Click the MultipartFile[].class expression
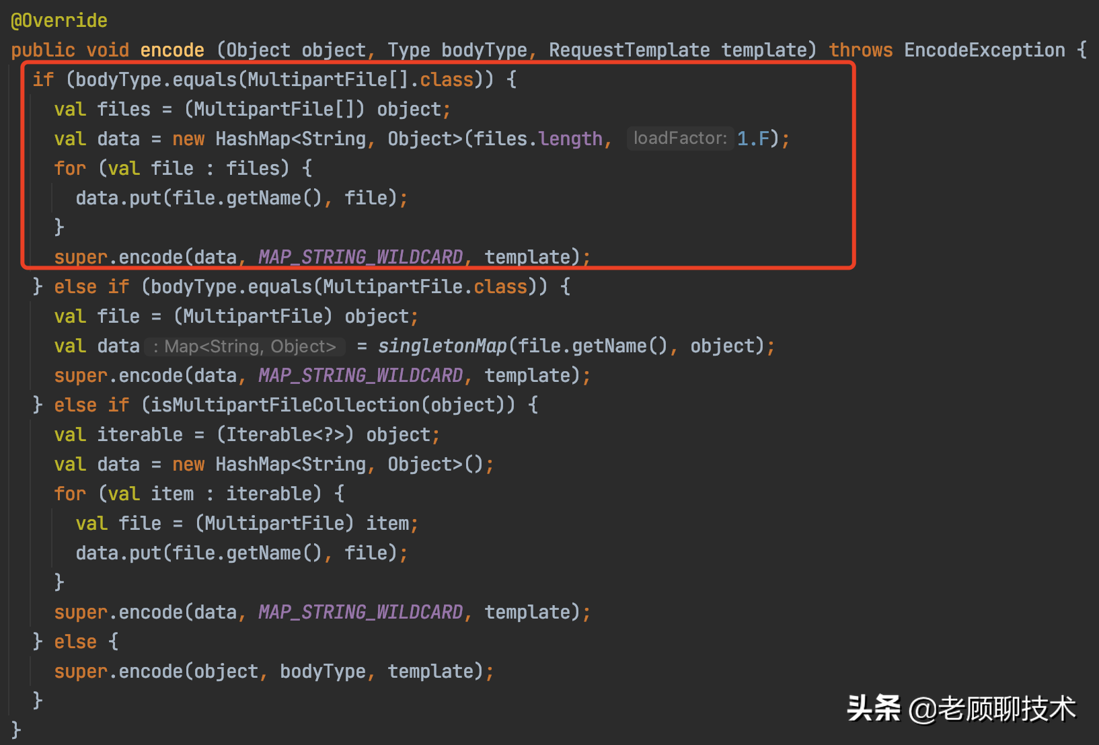Viewport: 1099px width, 745px height. (361, 80)
